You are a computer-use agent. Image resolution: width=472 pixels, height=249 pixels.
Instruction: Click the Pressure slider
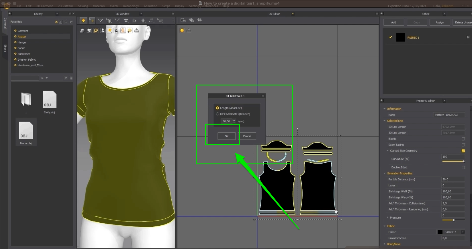coord(453,220)
